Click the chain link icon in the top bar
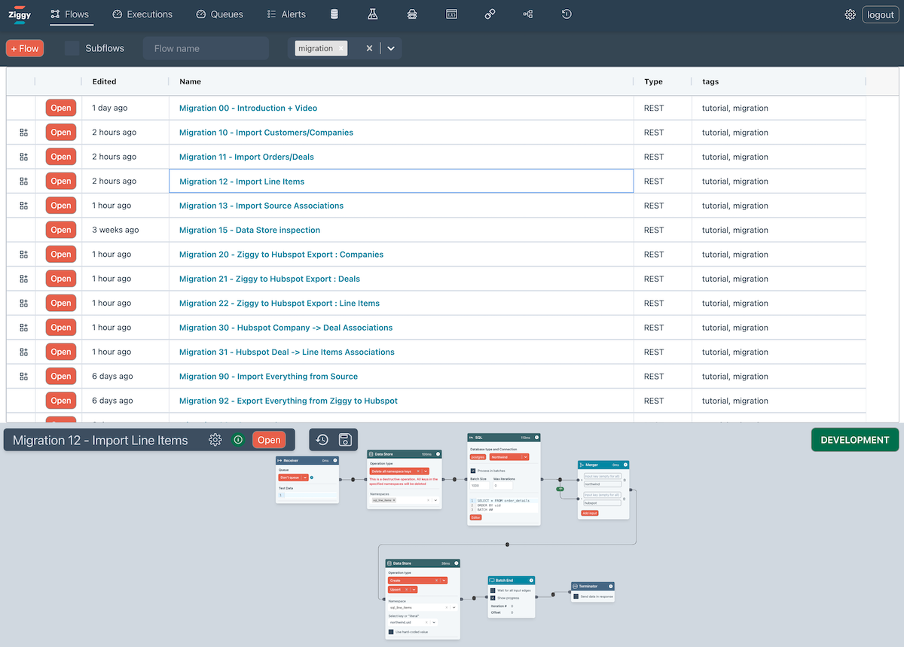 click(x=490, y=14)
